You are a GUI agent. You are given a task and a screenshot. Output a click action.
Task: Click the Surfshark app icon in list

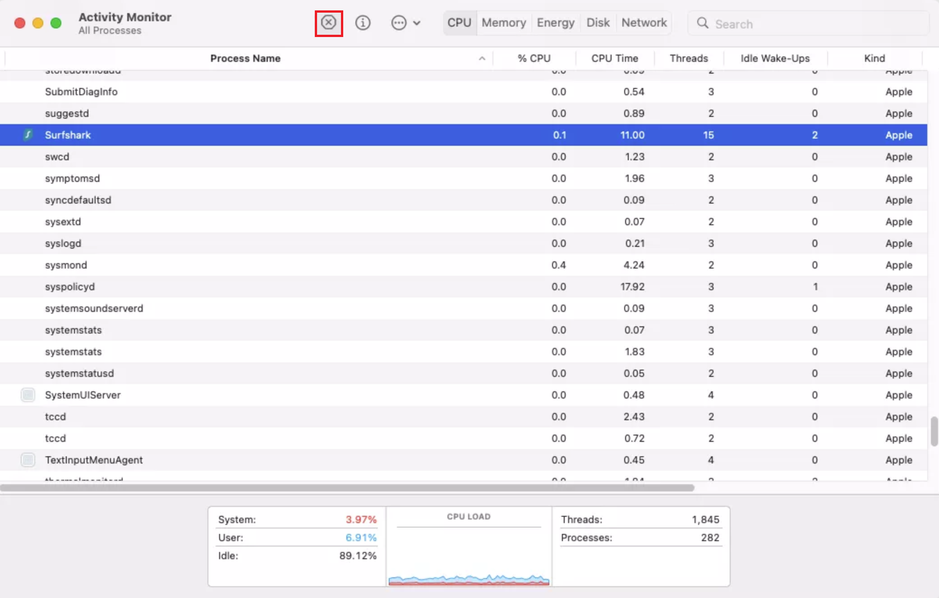tap(28, 135)
